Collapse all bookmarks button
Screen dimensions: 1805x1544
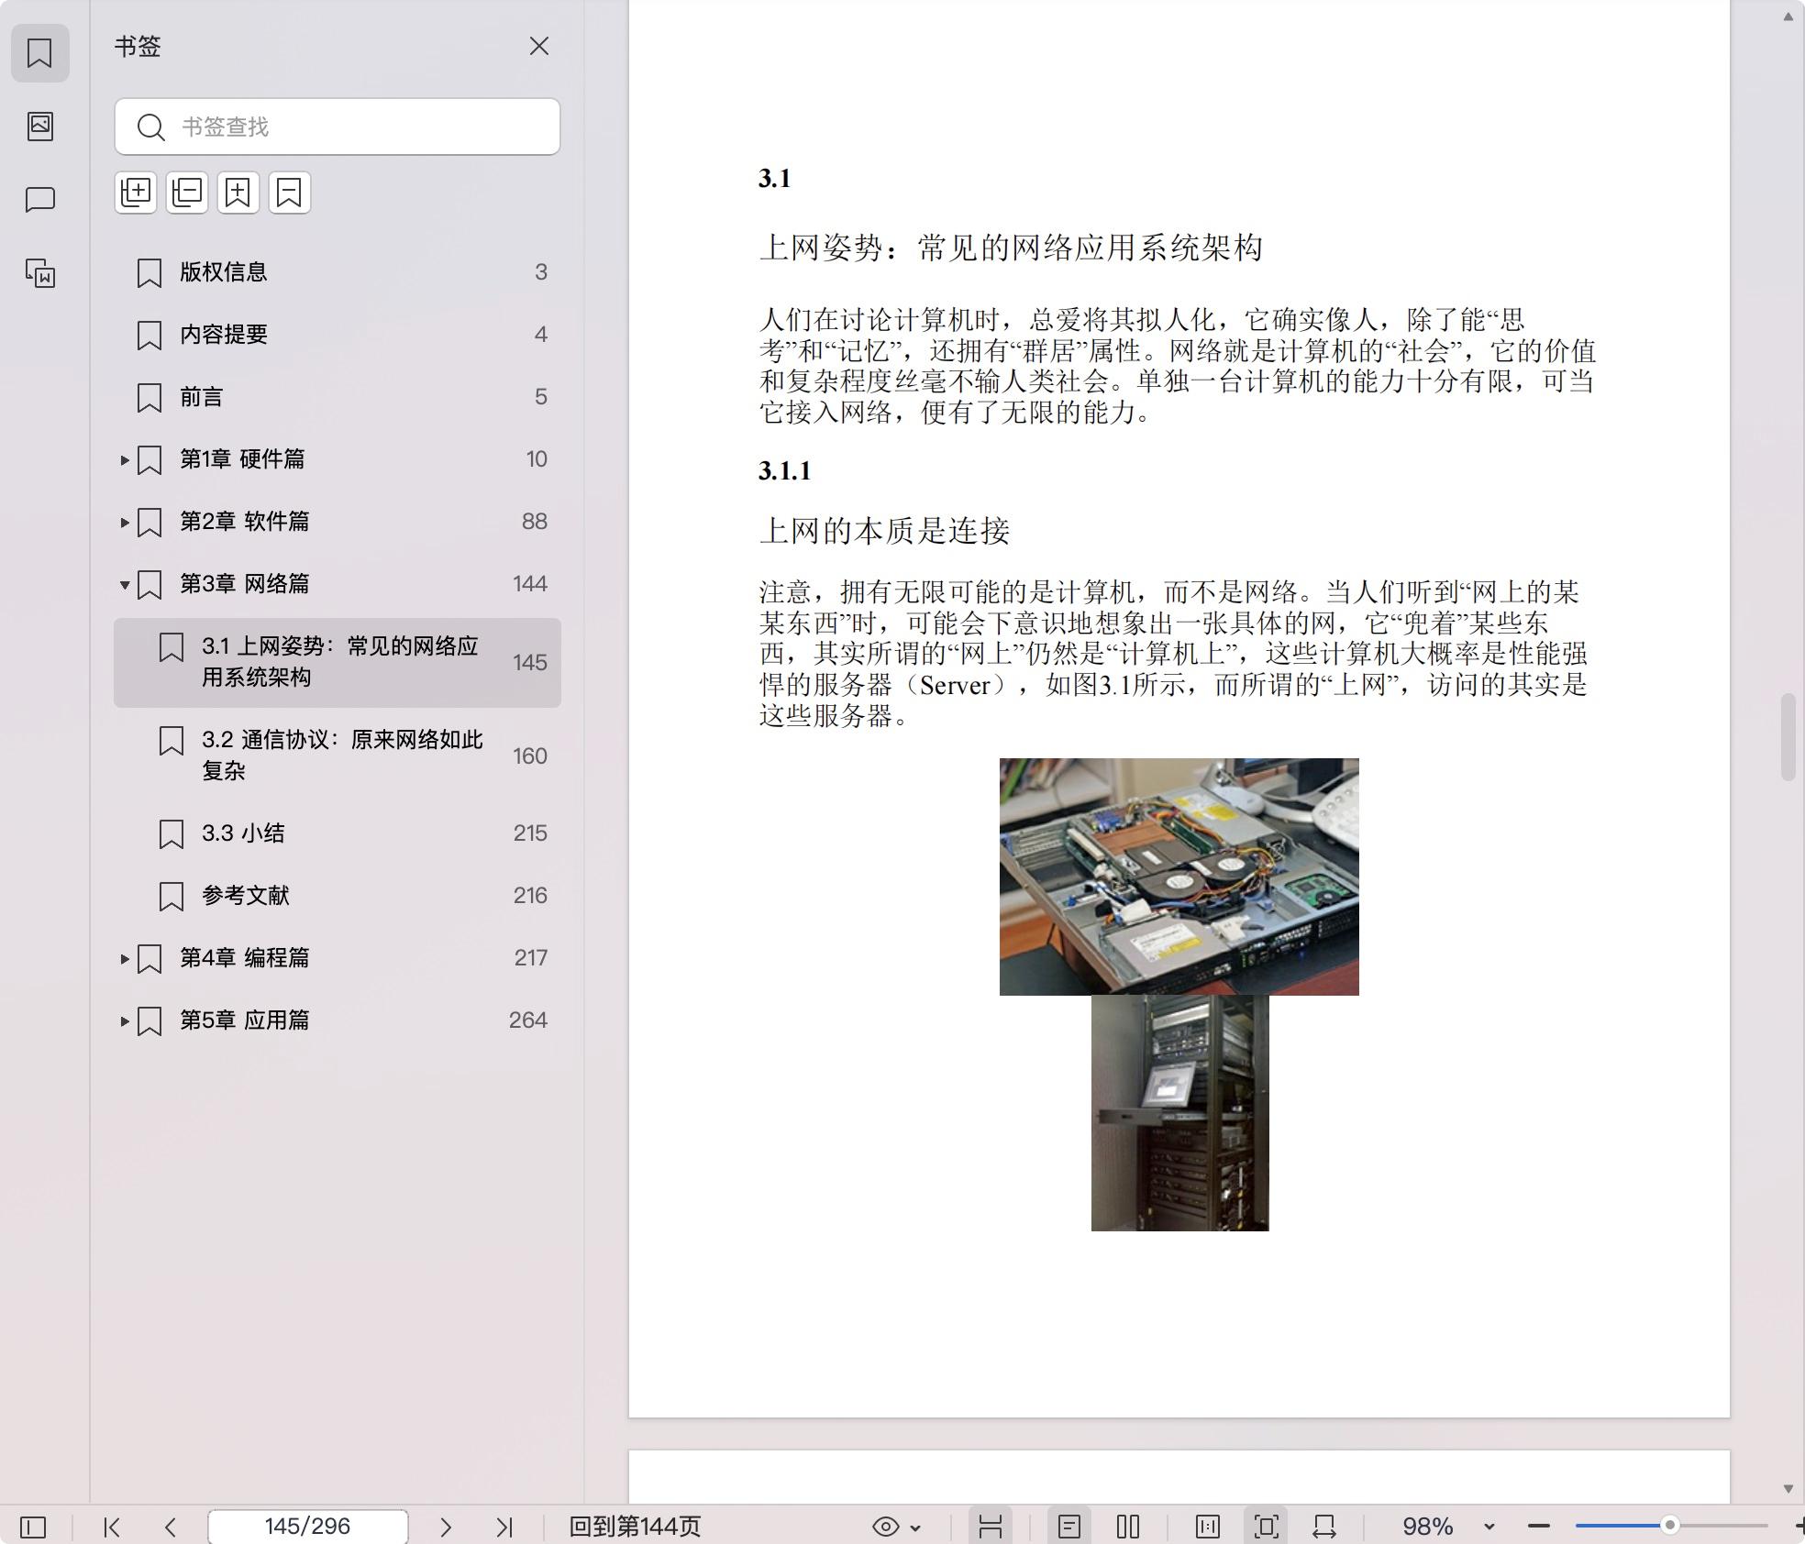[187, 193]
